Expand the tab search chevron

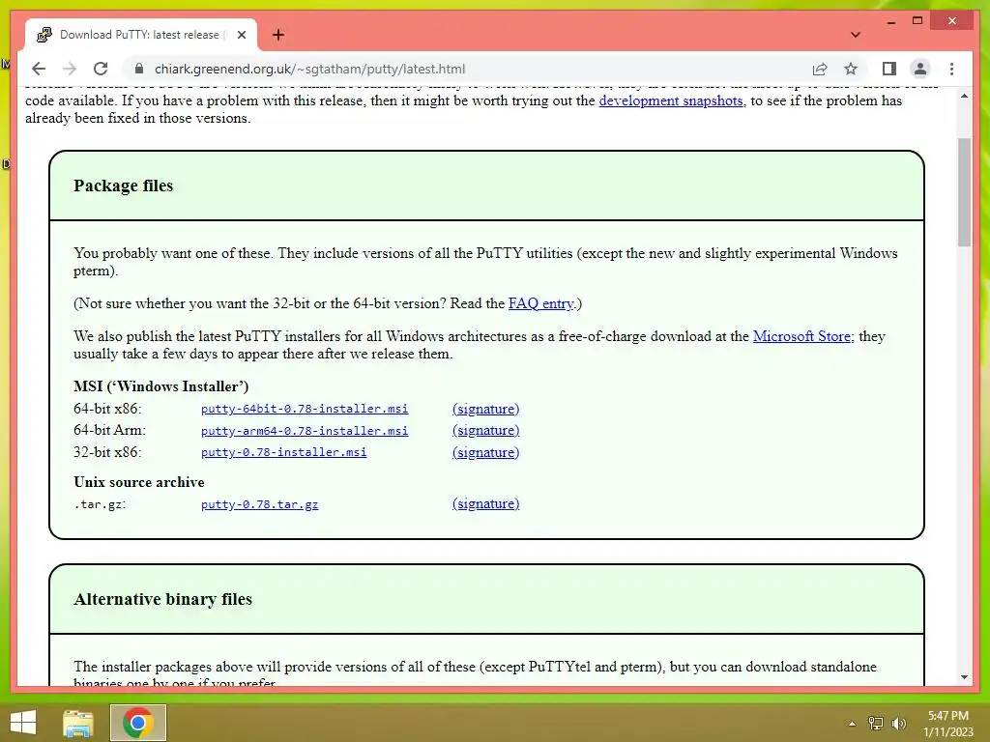(855, 35)
